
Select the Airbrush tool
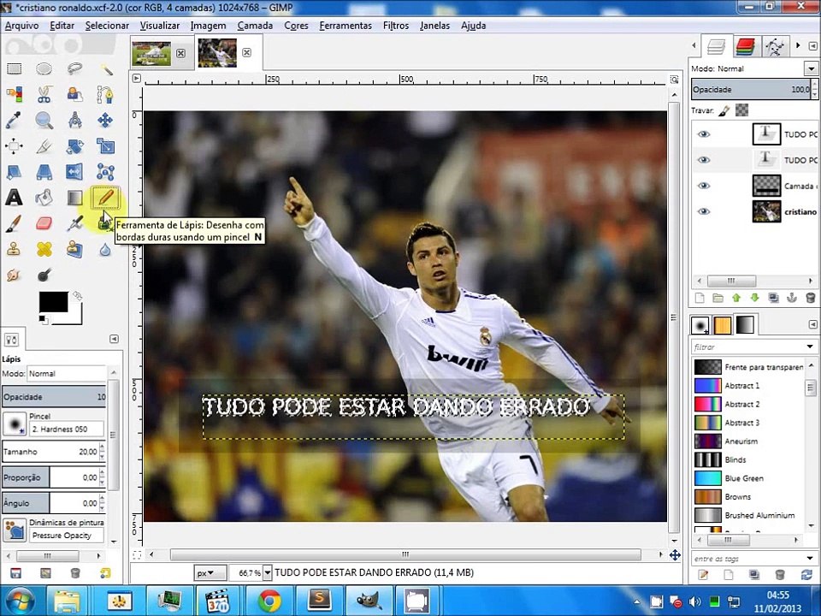75,223
